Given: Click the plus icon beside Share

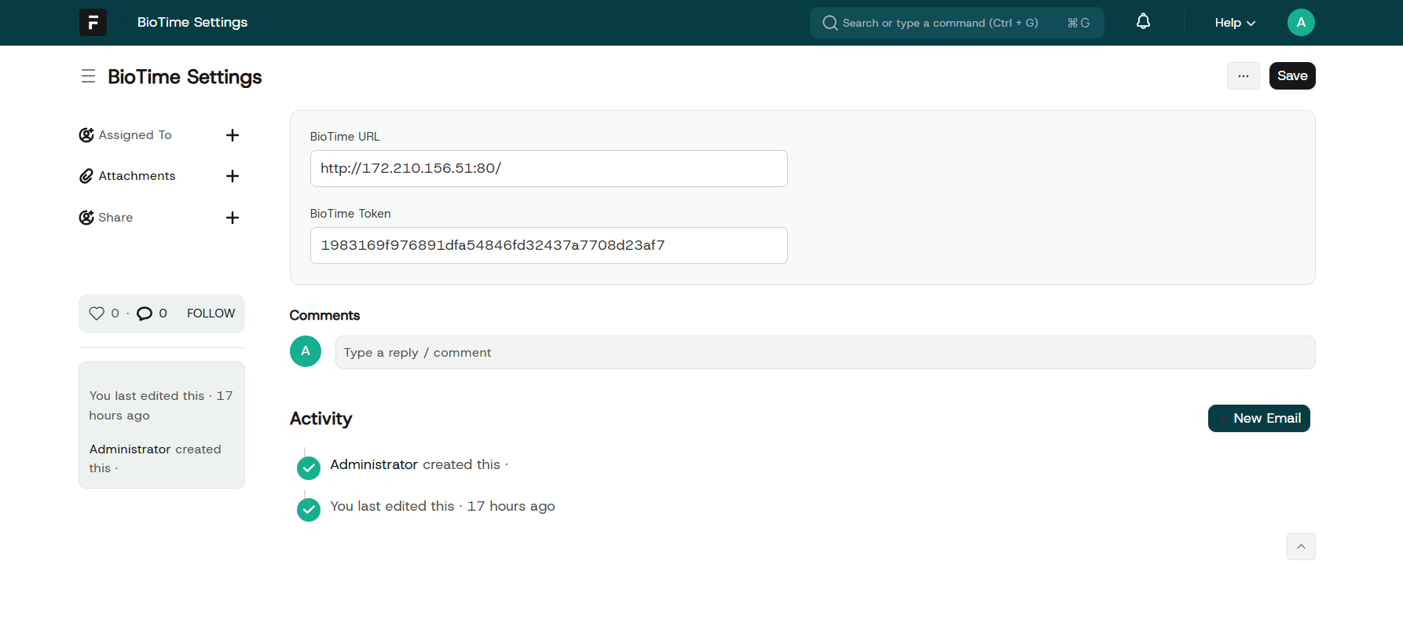Looking at the screenshot, I should pyautogui.click(x=232, y=218).
